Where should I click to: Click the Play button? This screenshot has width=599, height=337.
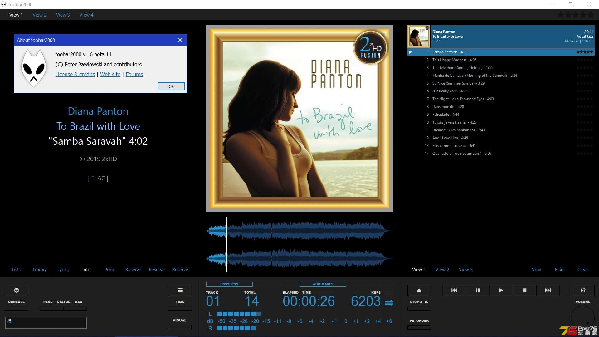coord(501,290)
